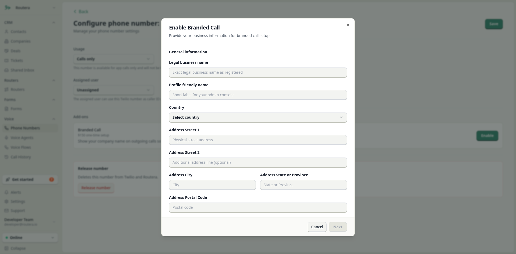Open the Routera workspace switcher
Viewport: 516px width, 254px height.
[x=30, y=8]
